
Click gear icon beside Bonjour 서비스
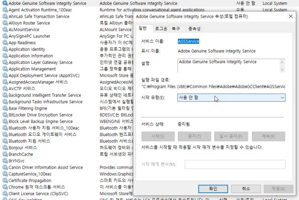tap(5, 148)
